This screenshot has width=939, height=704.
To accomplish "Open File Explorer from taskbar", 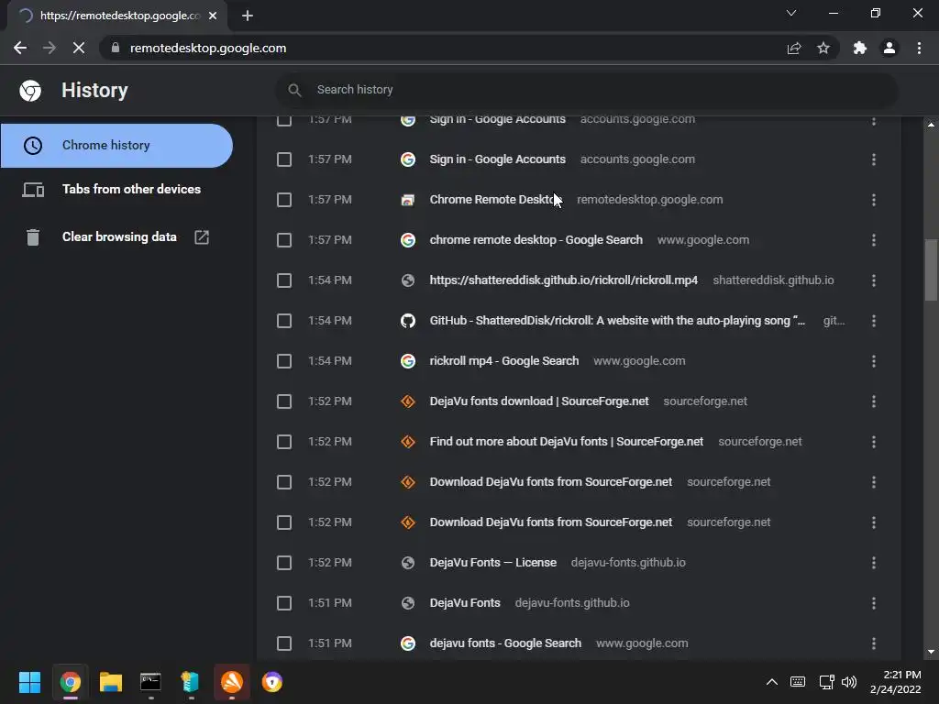I will tap(110, 682).
